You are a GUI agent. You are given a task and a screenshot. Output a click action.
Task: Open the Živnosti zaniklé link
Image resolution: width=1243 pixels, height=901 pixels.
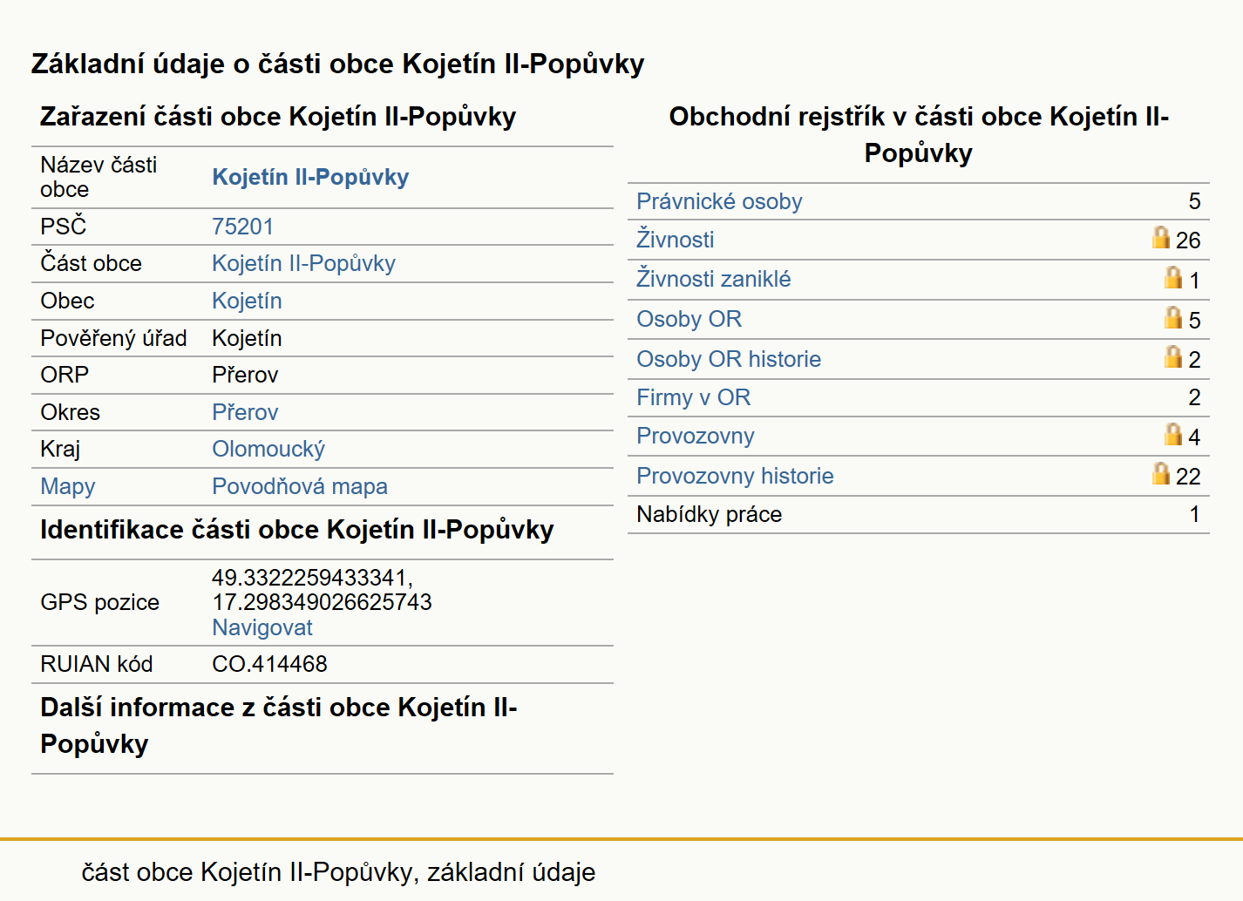pos(714,279)
